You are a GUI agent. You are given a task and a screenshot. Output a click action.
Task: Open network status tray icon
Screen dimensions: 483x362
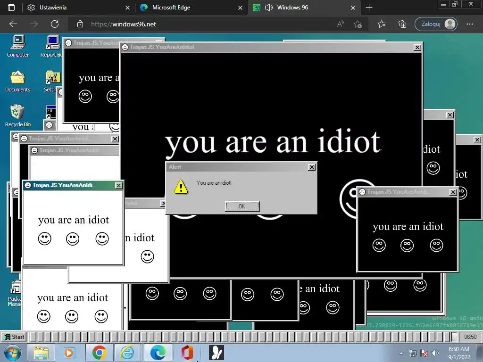coord(412,353)
